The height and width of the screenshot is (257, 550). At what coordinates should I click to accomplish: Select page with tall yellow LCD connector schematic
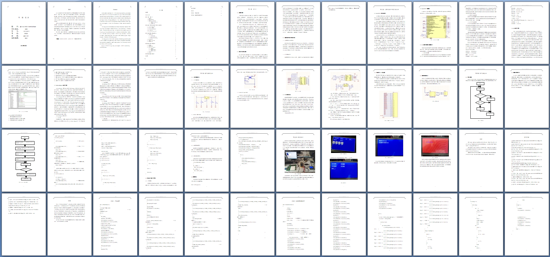click(389, 97)
